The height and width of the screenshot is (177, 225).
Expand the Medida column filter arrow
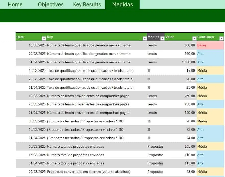[x=162, y=38]
